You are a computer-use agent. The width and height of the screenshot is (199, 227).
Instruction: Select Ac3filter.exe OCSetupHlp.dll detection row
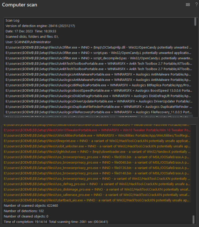99,47
